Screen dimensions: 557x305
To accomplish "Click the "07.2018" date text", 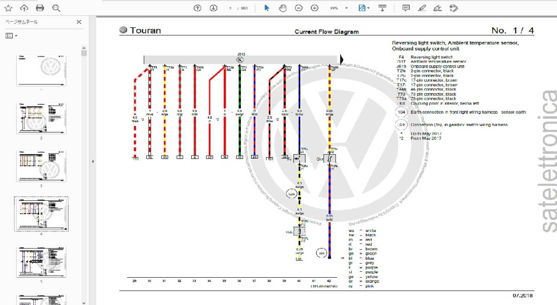I will tap(523, 296).
